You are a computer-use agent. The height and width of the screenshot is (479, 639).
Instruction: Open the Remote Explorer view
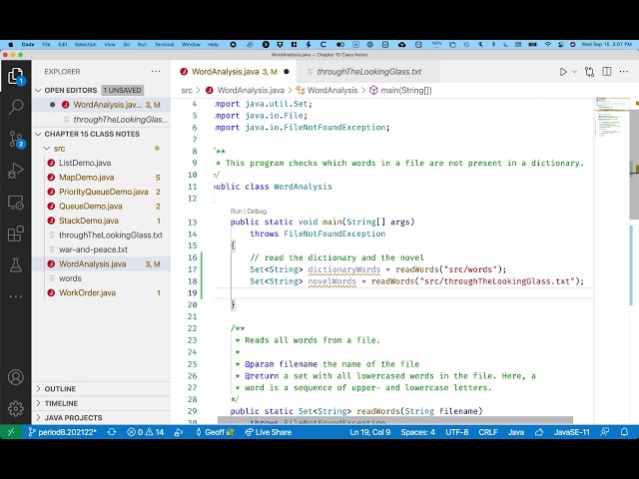tap(16, 202)
